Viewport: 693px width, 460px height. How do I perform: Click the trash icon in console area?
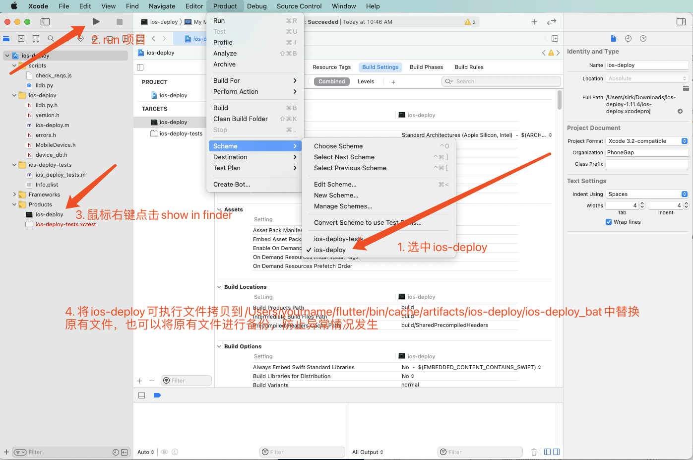pyautogui.click(x=534, y=452)
